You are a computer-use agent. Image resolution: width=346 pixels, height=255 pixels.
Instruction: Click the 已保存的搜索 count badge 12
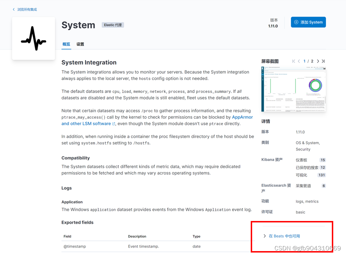pyautogui.click(x=323, y=168)
